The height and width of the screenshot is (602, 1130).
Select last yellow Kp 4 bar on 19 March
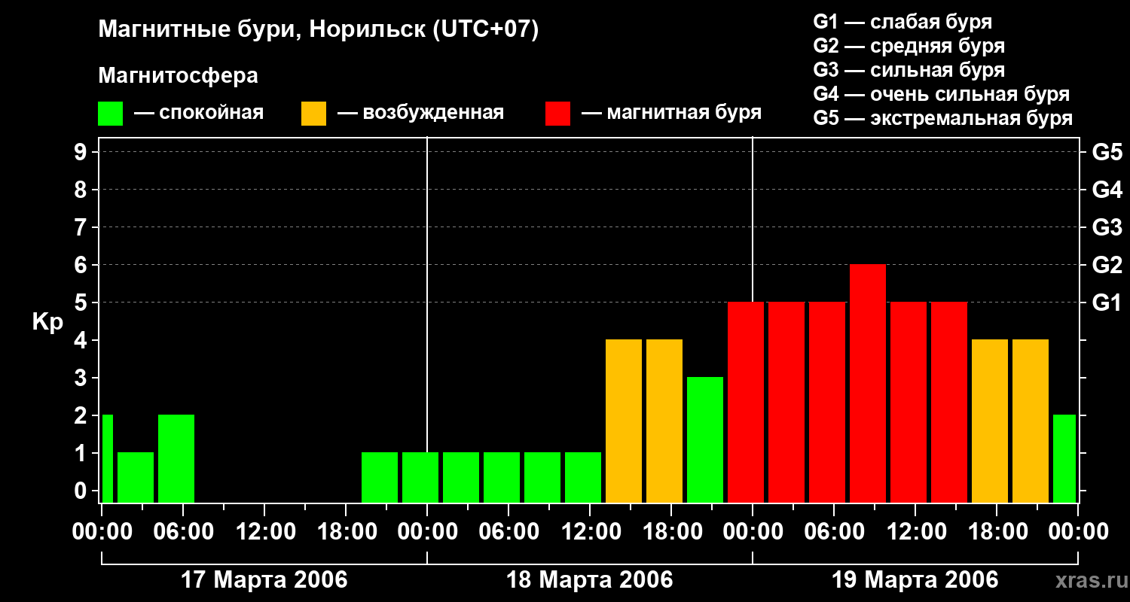[1031, 421]
